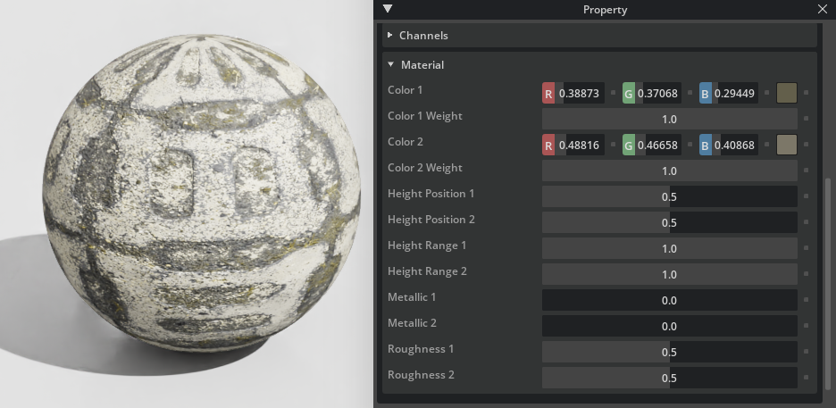This screenshot has width=836, height=408.
Task: Set the Height Position 1 slider
Action: (670, 196)
